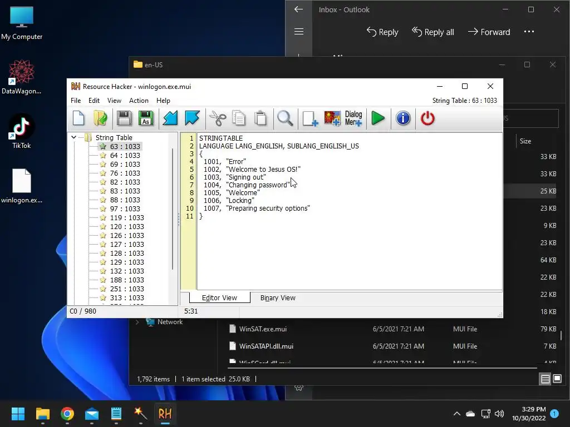570x427 pixels.
Task: Open File menu in Resource Hacker
Action: (76, 101)
